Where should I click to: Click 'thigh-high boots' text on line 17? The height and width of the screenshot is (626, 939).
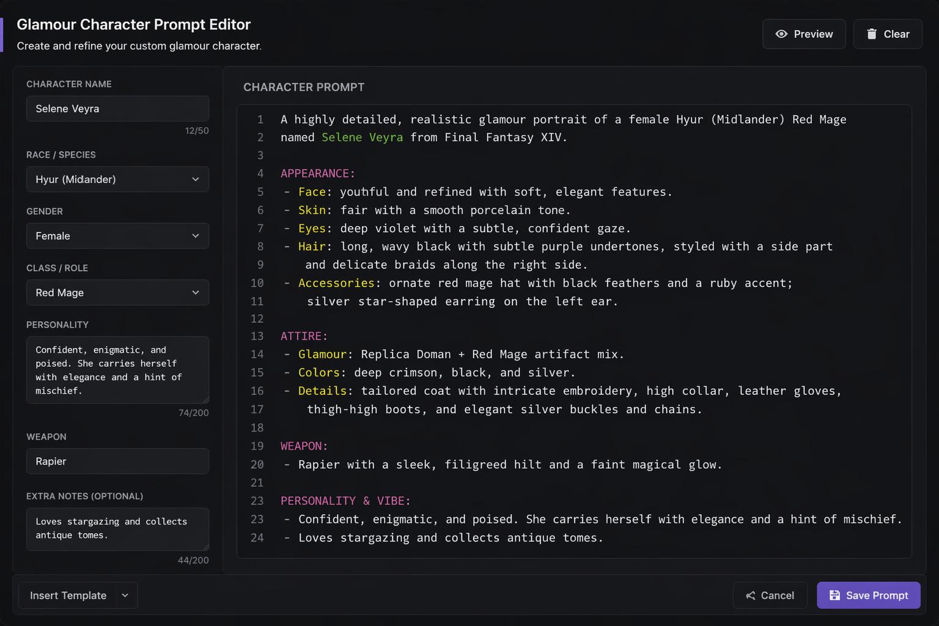[x=363, y=410]
